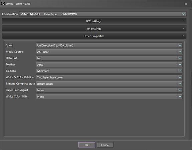The image size is (192, 150).
Task: Collapse the Other Properties section
Action: 94,36
